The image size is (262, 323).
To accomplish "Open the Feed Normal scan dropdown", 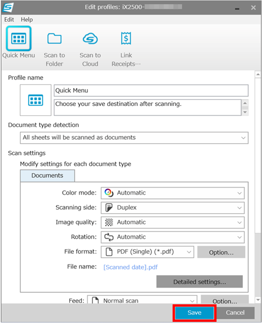I will (x=142, y=300).
